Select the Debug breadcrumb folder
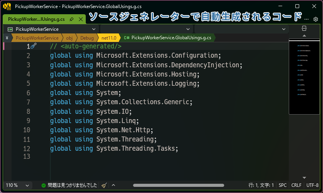323x193 pixels. click(x=87, y=38)
